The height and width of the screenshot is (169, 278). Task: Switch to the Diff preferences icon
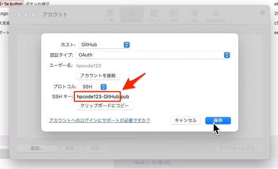174,15
